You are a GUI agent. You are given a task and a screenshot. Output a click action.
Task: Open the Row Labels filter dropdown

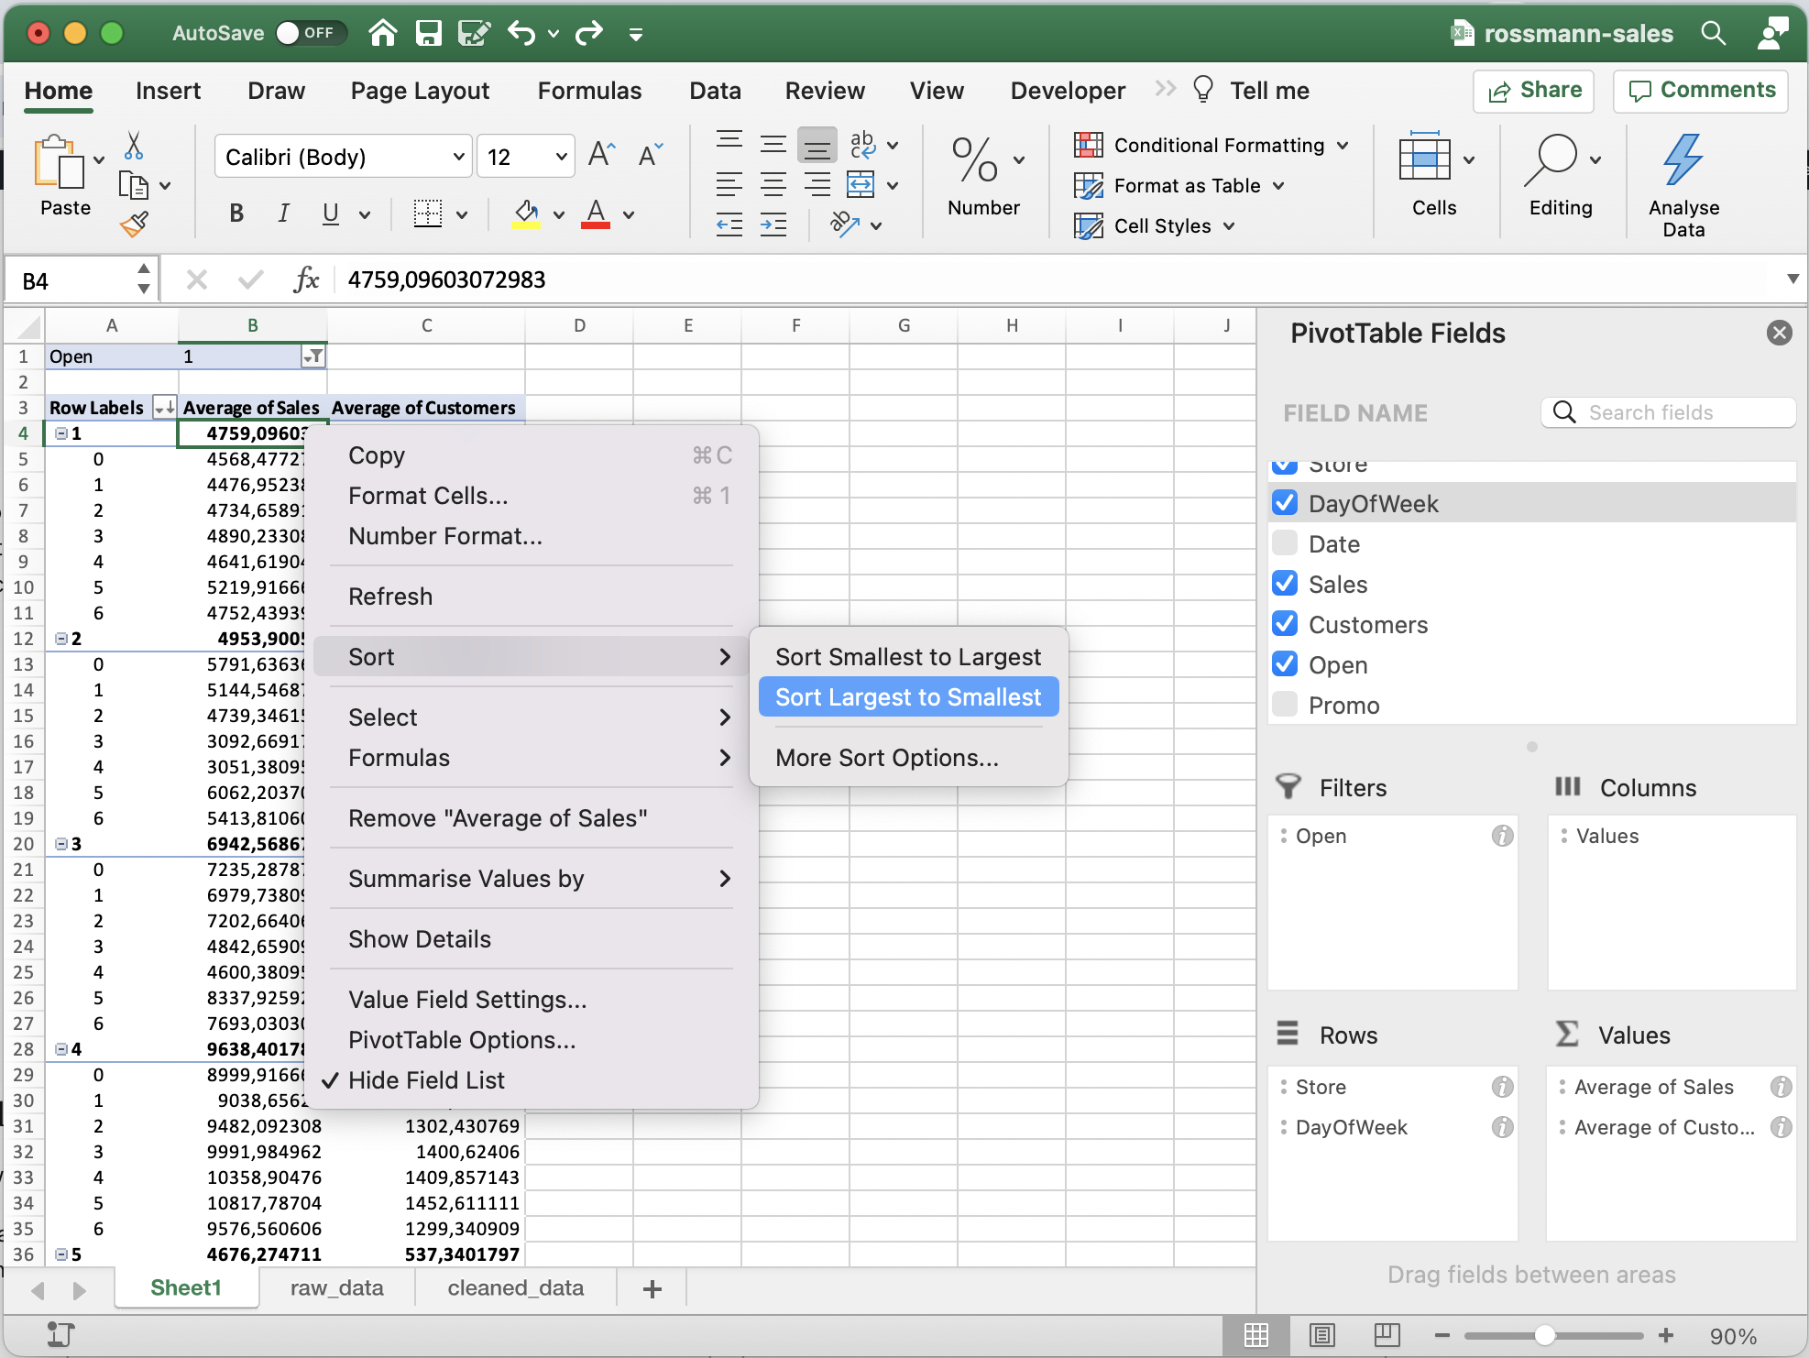(164, 408)
